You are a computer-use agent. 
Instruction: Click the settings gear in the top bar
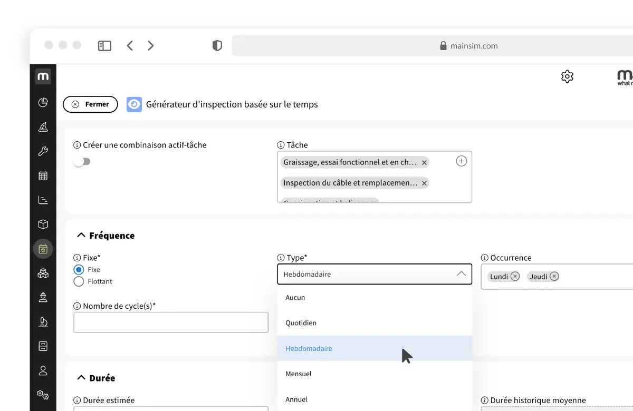coord(567,76)
